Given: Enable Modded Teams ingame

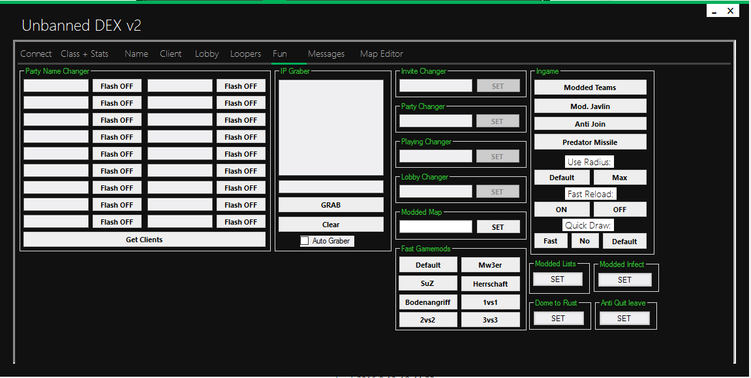Looking at the screenshot, I should tap(590, 87).
